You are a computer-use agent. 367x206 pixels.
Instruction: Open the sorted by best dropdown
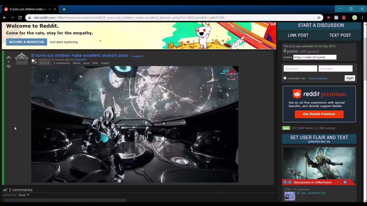pyautogui.click(x=24, y=195)
